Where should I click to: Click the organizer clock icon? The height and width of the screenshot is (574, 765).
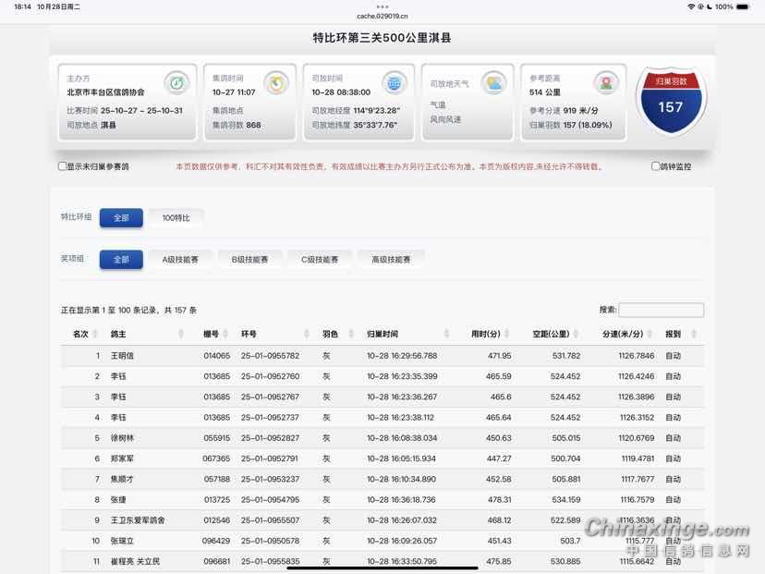tap(176, 82)
